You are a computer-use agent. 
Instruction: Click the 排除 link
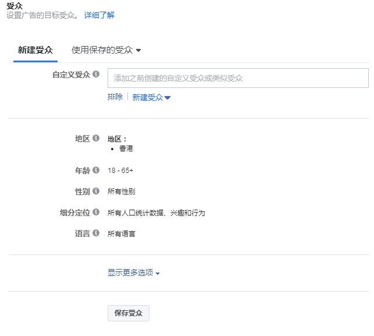click(115, 97)
